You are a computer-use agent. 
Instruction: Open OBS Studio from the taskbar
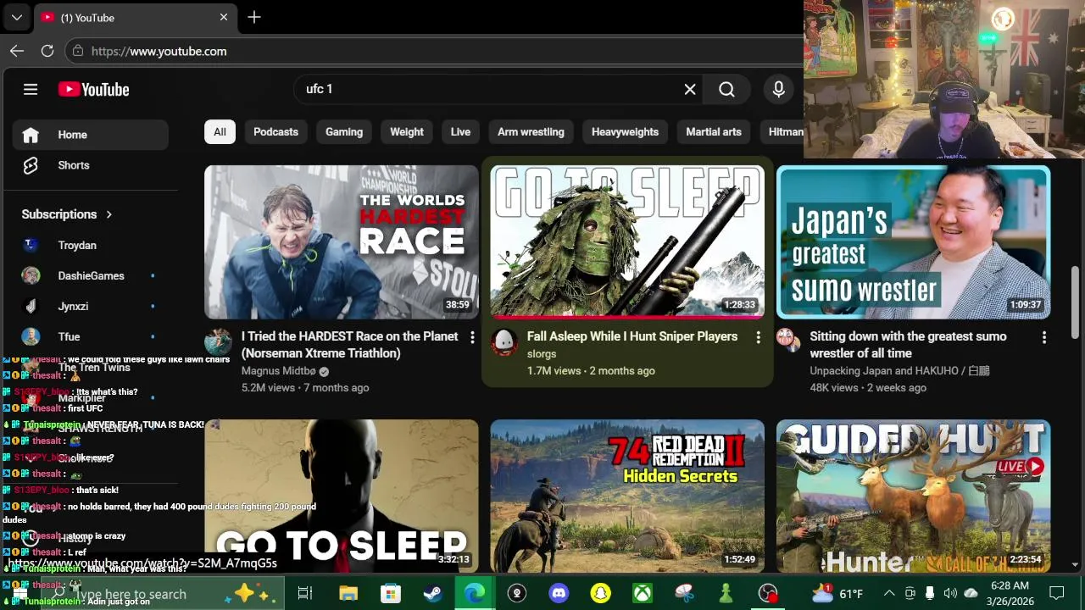[768, 593]
